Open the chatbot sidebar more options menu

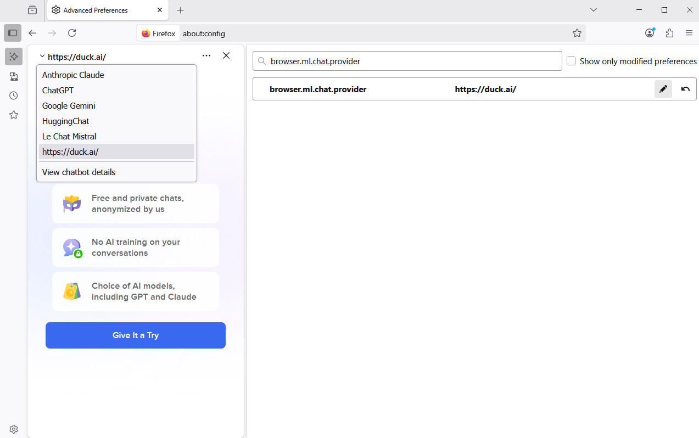(x=206, y=55)
